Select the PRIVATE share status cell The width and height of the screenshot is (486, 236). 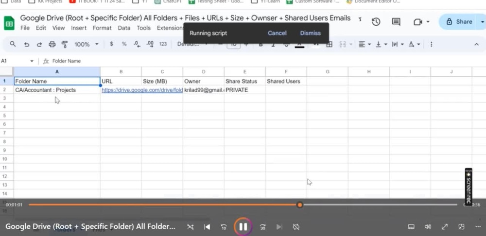click(244, 90)
